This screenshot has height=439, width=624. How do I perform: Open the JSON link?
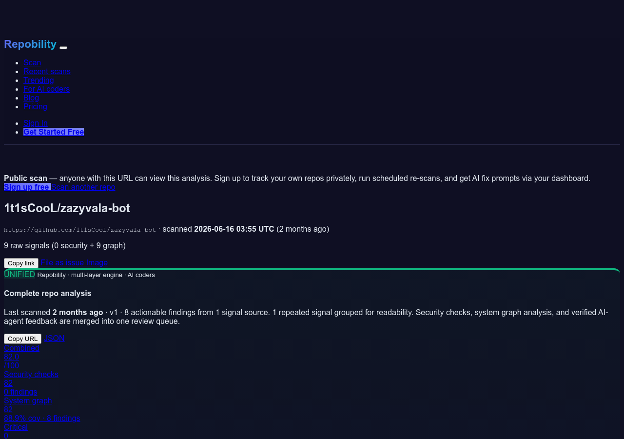[x=54, y=338]
